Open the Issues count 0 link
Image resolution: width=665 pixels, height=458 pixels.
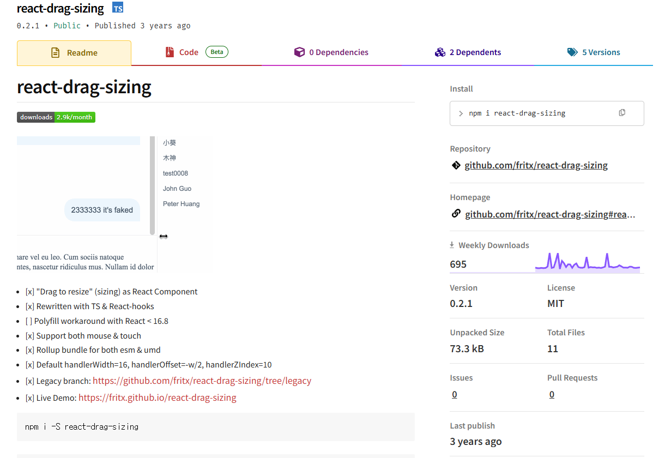[x=455, y=394]
